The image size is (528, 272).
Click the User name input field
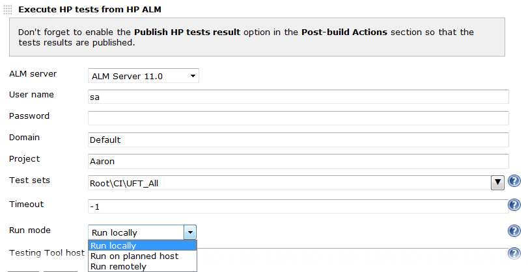(x=298, y=97)
